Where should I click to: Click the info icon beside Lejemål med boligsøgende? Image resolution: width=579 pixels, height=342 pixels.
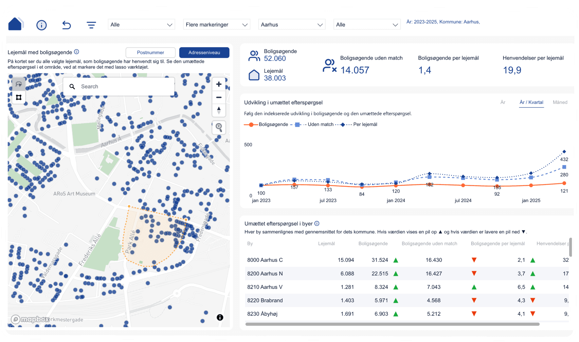click(x=77, y=51)
